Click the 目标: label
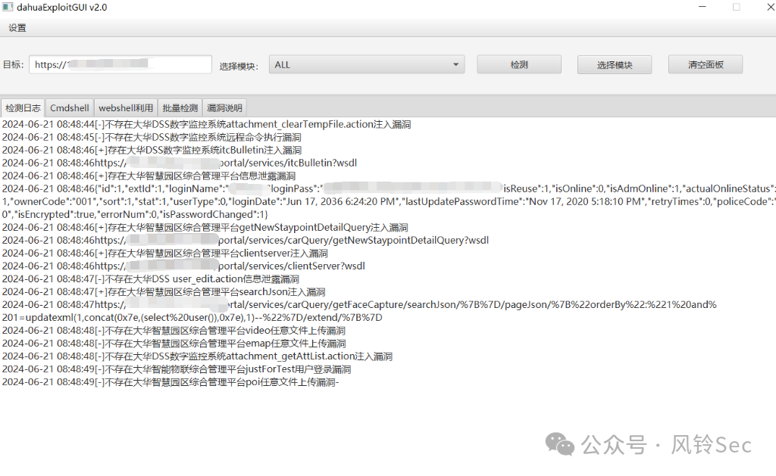The height and width of the screenshot is (476, 776). tap(14, 65)
